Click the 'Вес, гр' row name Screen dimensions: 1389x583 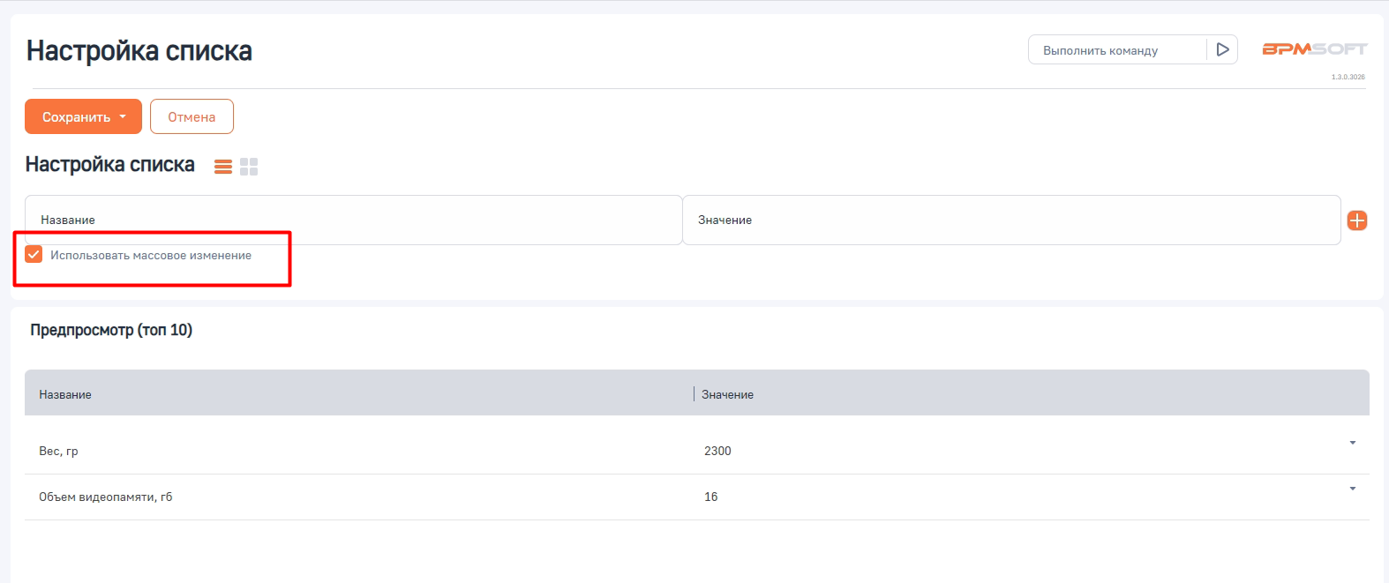pos(58,451)
